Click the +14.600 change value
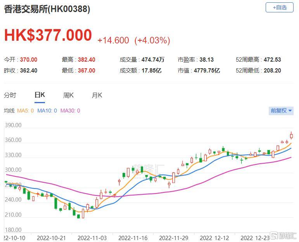The width and height of the screenshot is (299, 242). (x=113, y=40)
